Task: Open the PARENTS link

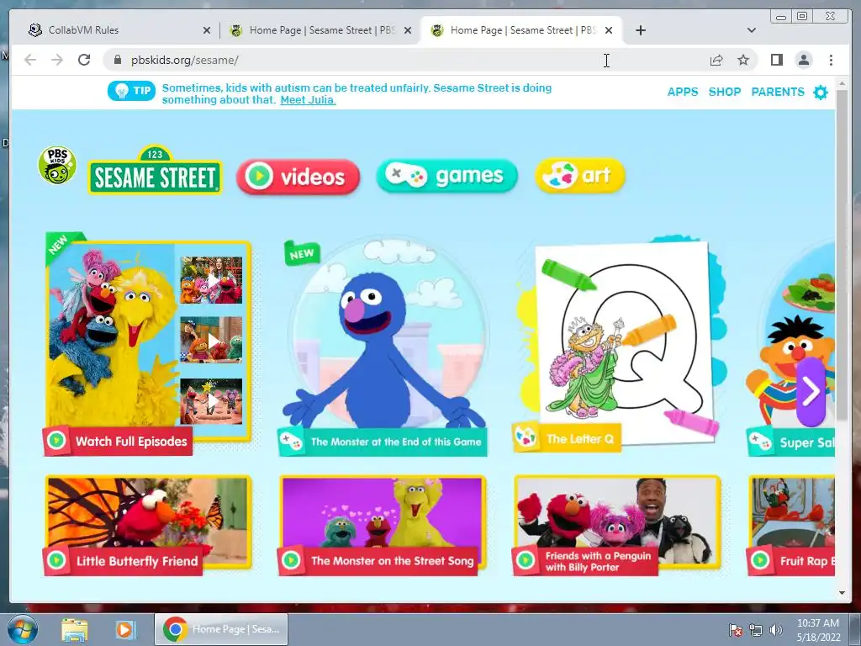Action: (x=778, y=92)
